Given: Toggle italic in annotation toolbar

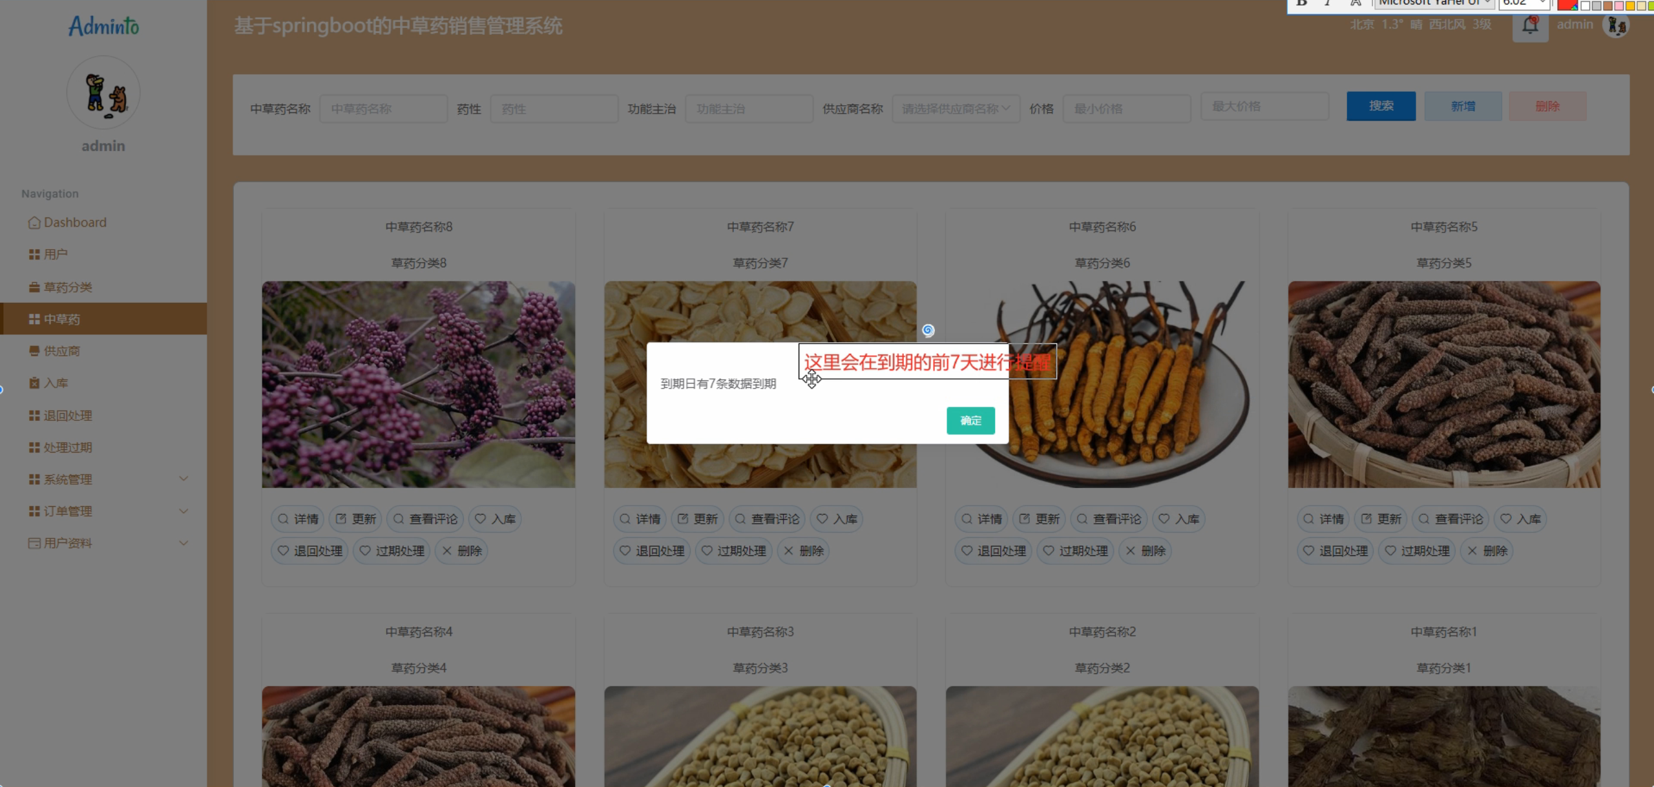Looking at the screenshot, I should 1328,3.
